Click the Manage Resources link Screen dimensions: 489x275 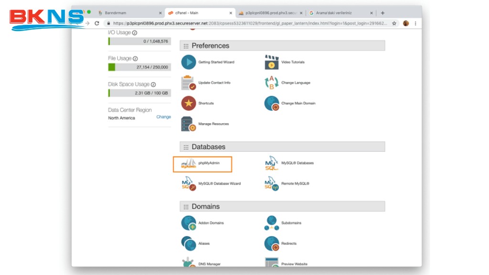(213, 124)
